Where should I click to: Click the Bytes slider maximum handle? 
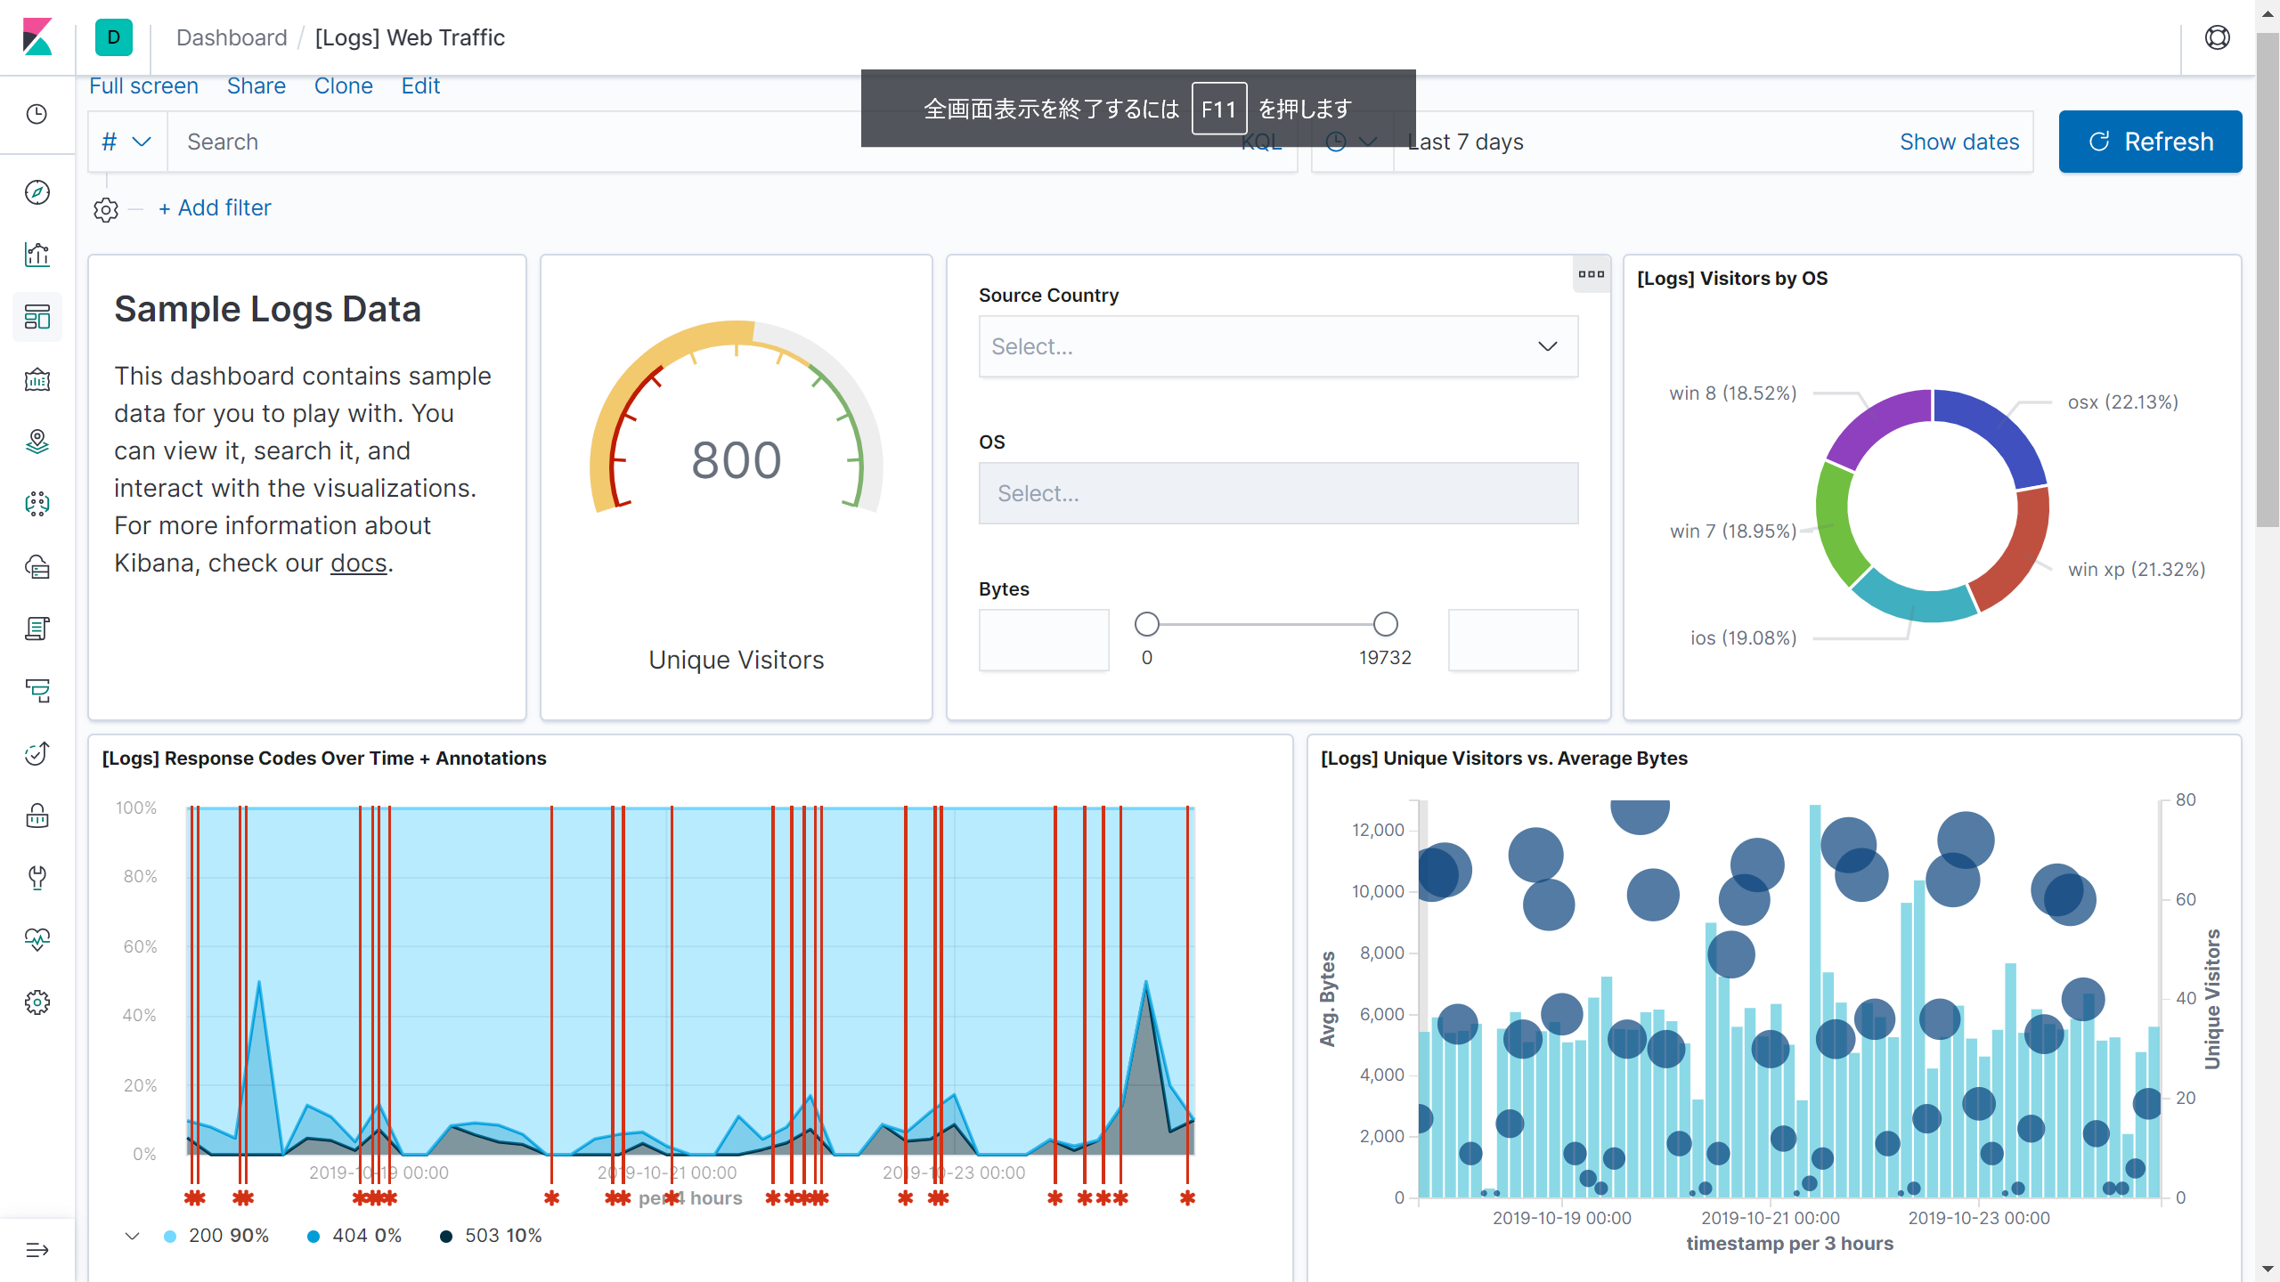tap(1385, 624)
